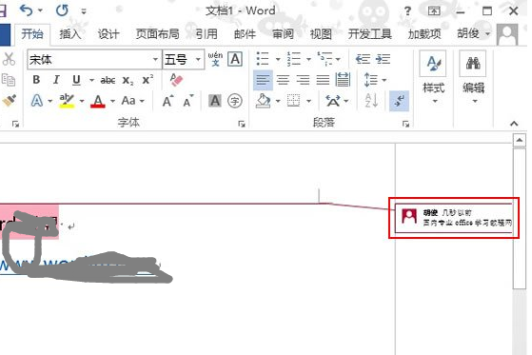The image size is (532, 355).
Task: Toggle character shading A icon
Action: 215,101
